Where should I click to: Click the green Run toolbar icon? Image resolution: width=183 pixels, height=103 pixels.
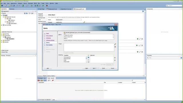43,6
